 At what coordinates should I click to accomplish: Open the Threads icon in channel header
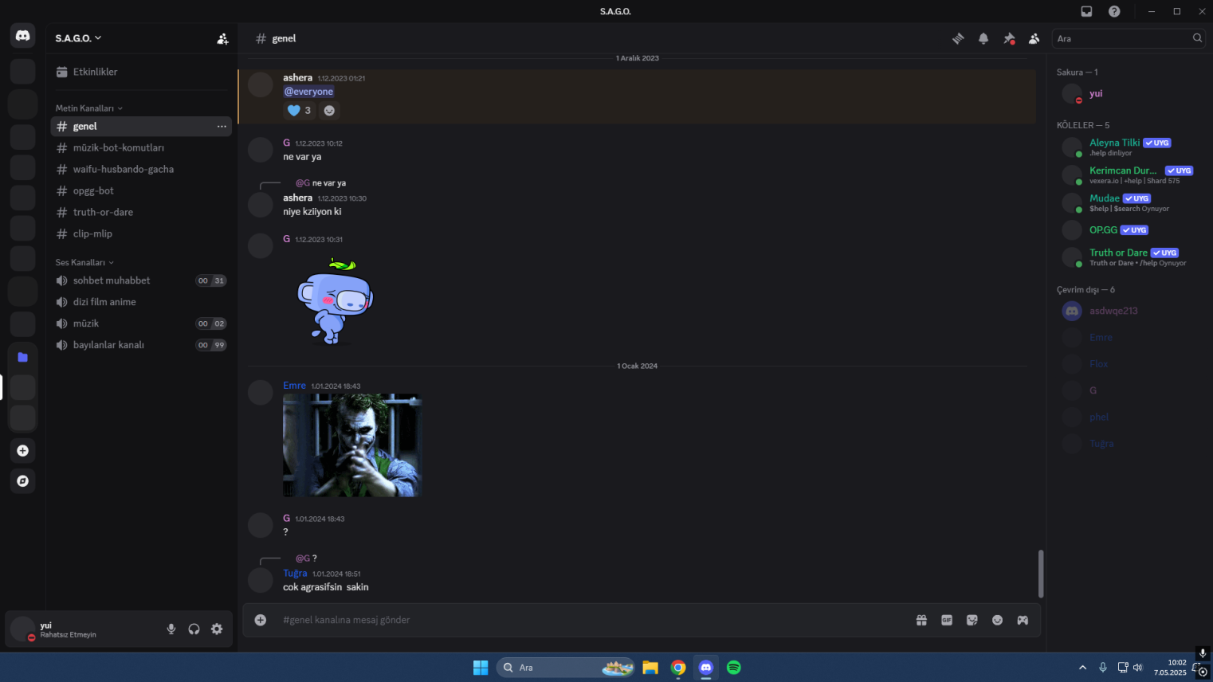click(x=958, y=38)
